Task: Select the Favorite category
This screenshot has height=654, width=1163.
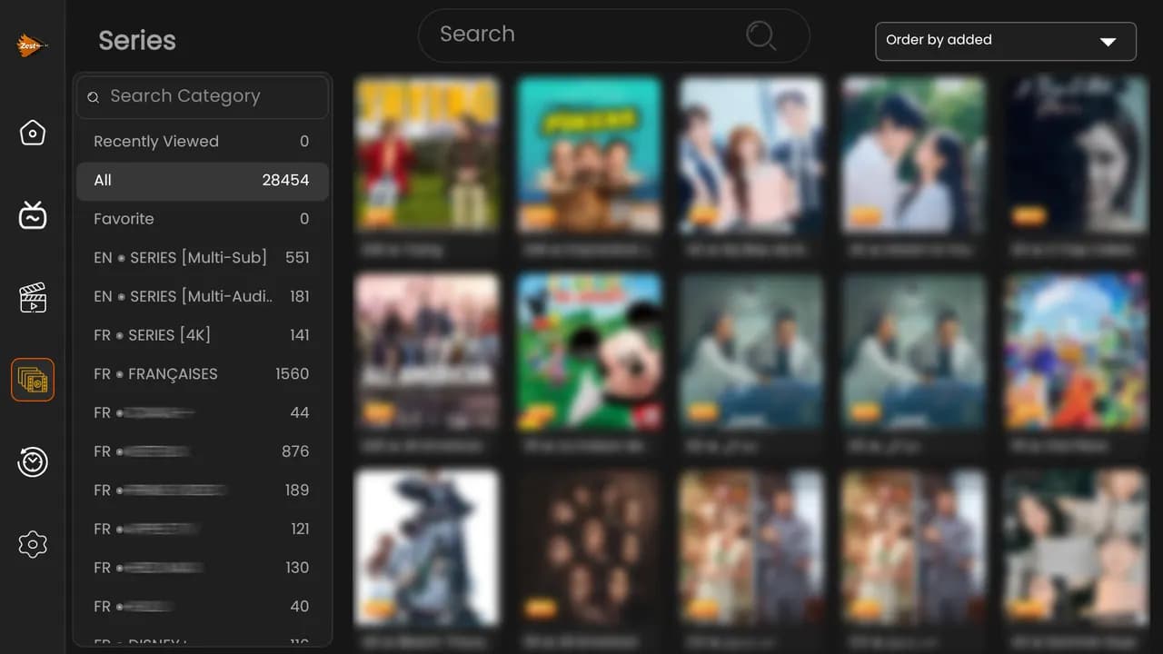Action: [203, 219]
